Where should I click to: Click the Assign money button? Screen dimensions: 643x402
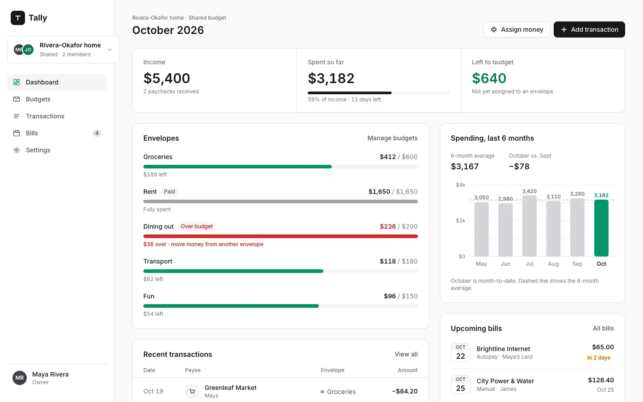tap(517, 29)
